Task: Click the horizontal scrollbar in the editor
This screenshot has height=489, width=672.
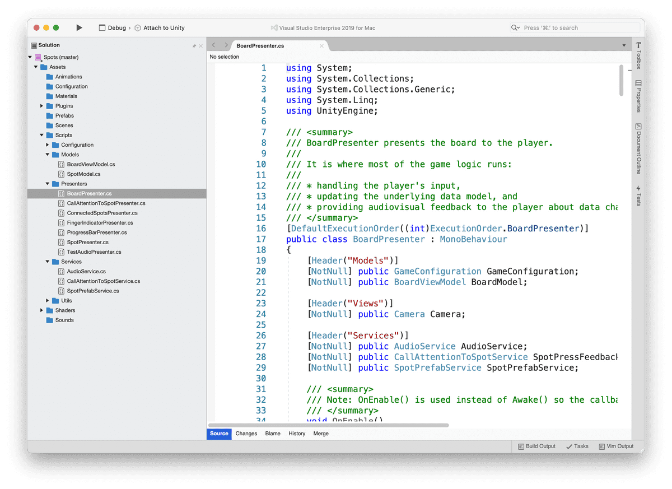Action: point(329,425)
